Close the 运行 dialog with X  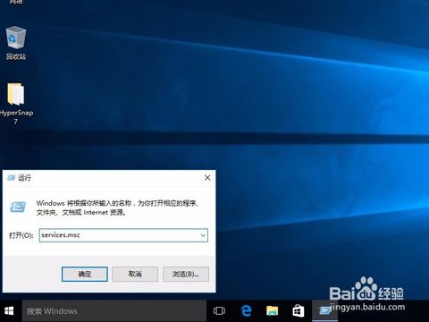click(207, 178)
